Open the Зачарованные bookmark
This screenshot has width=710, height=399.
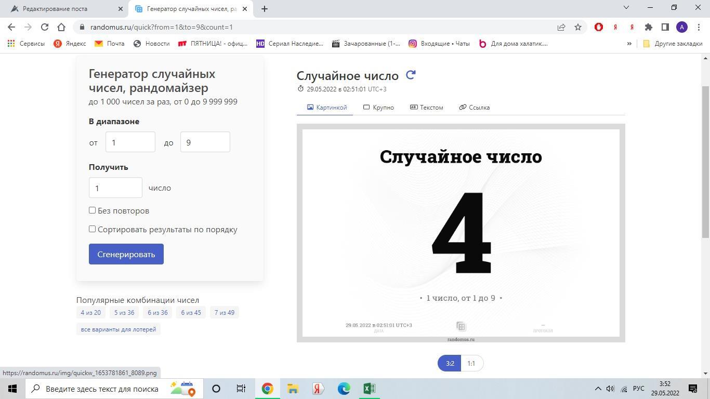[x=366, y=44]
